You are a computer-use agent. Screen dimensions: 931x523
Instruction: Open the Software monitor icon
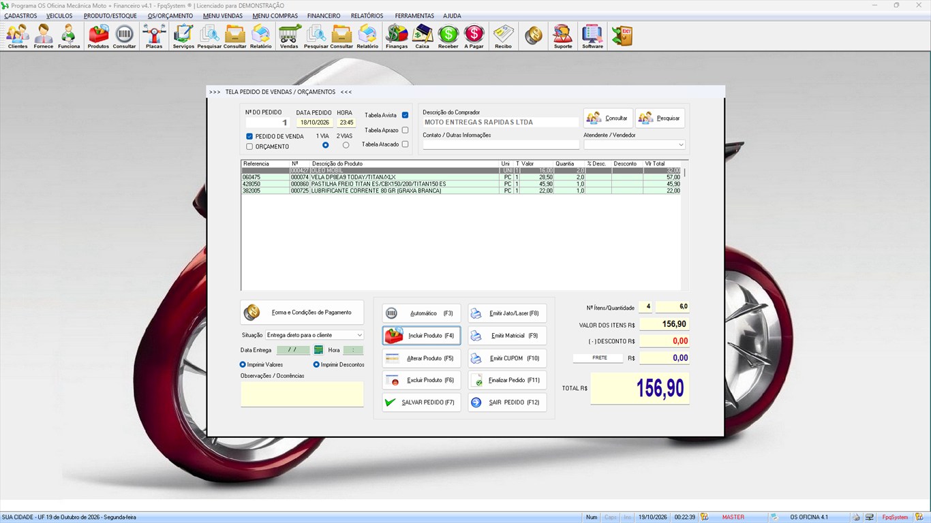tap(592, 36)
